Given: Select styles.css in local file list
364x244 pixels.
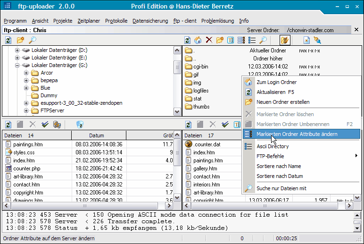Looking at the screenshot, I should pos(24,153).
